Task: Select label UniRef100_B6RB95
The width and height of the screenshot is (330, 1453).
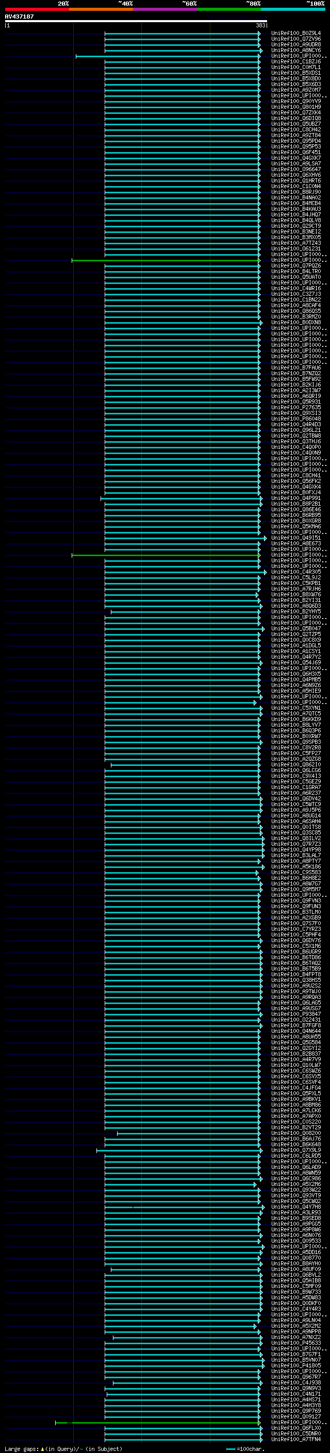Action: tap(295, 515)
